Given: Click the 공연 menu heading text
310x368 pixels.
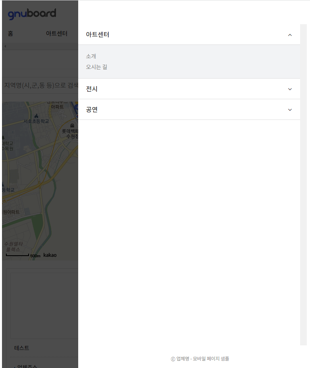Looking at the screenshot, I should tap(92, 110).
